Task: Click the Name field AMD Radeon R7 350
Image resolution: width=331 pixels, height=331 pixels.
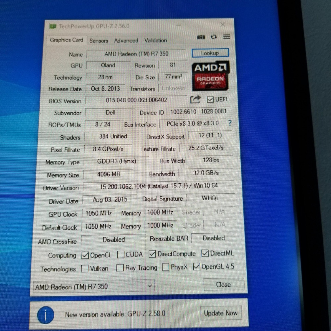Action: [137, 54]
